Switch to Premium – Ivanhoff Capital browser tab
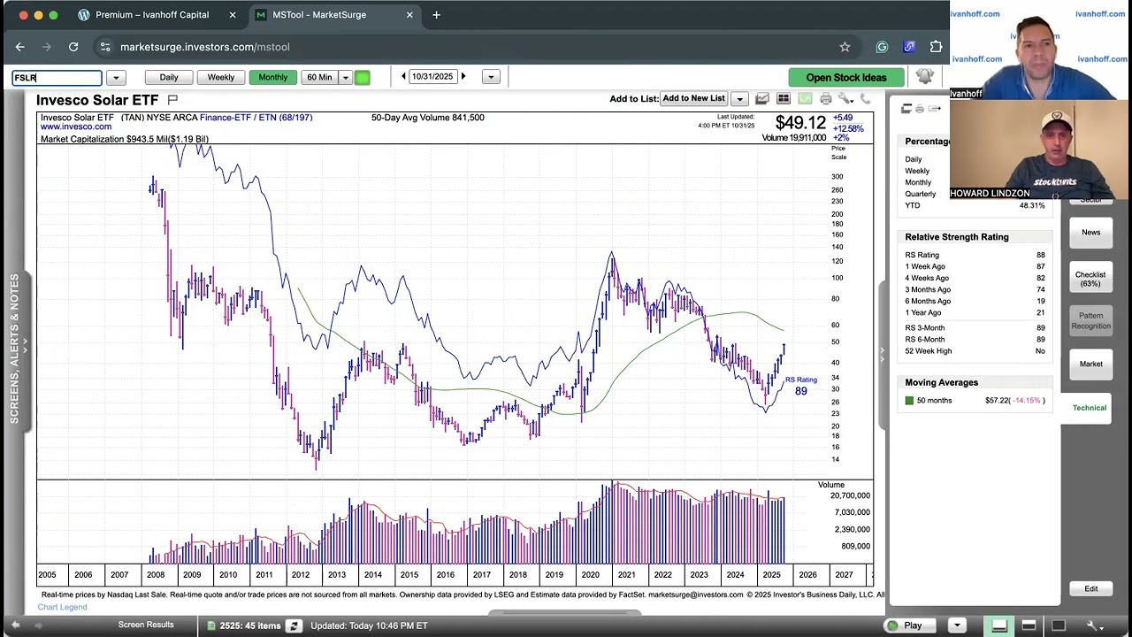 (152, 15)
